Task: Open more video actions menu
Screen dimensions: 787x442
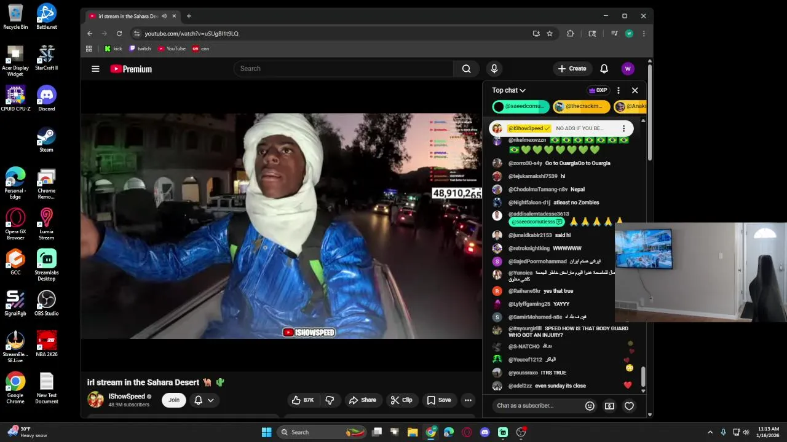Action: 468,400
